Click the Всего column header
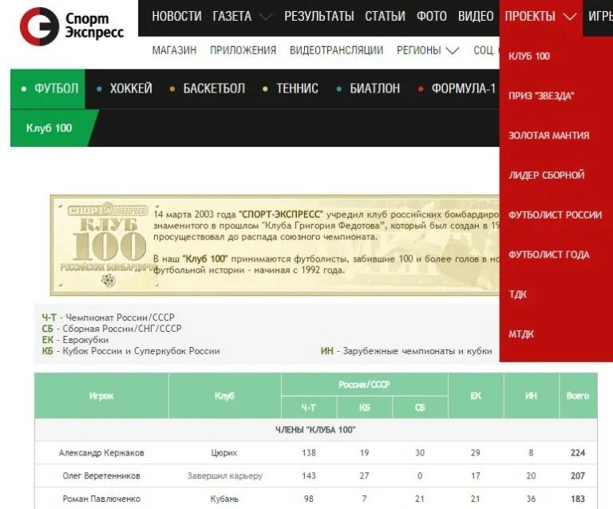Image resolution: width=613 pixels, height=509 pixels. coord(578,396)
